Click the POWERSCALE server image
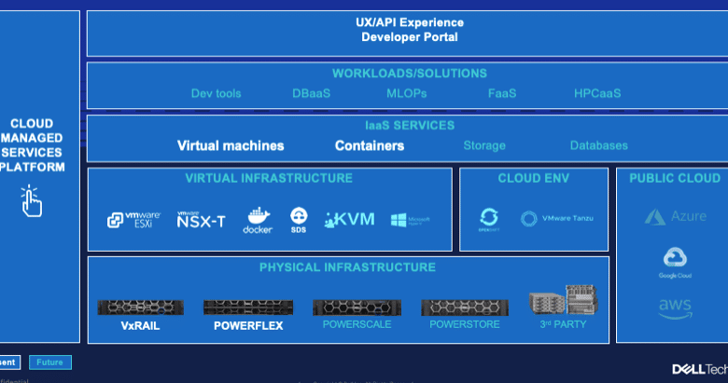The width and height of the screenshot is (728, 383). click(357, 307)
